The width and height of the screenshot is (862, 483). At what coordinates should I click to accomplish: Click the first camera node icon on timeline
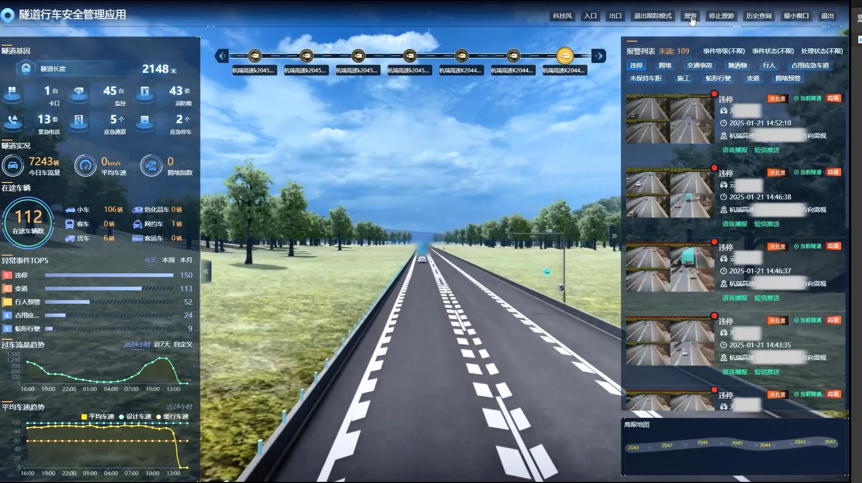pos(255,55)
